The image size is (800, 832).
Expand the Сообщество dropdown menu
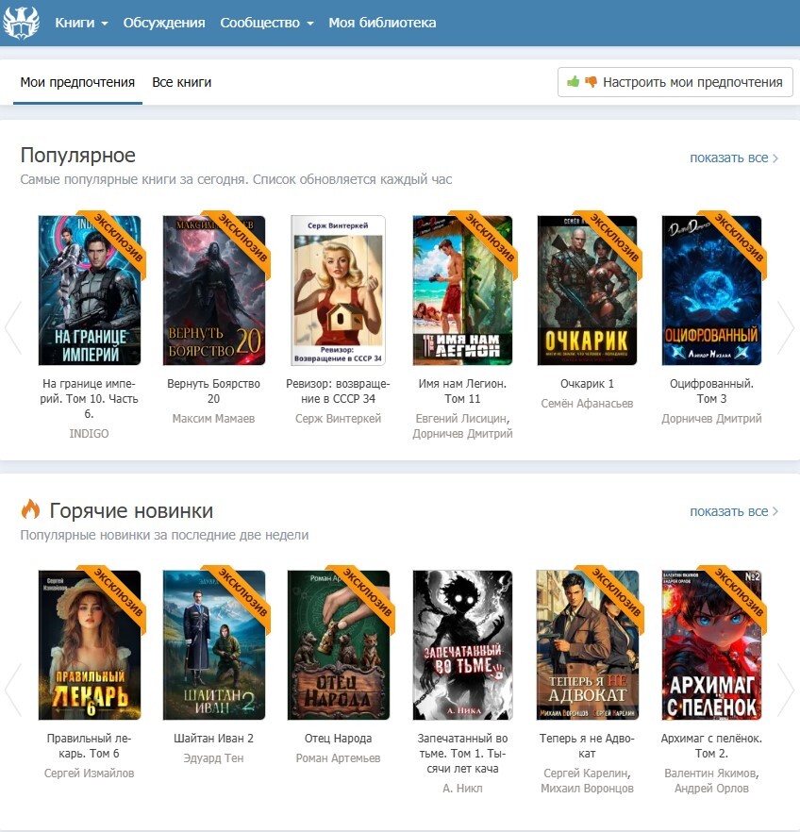tap(267, 23)
